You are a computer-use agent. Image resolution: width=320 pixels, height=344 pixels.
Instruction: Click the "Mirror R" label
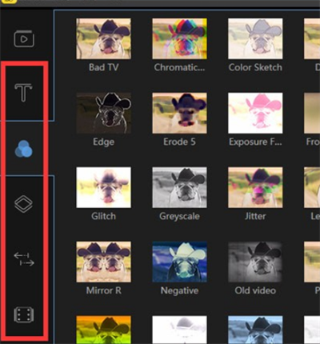click(104, 290)
